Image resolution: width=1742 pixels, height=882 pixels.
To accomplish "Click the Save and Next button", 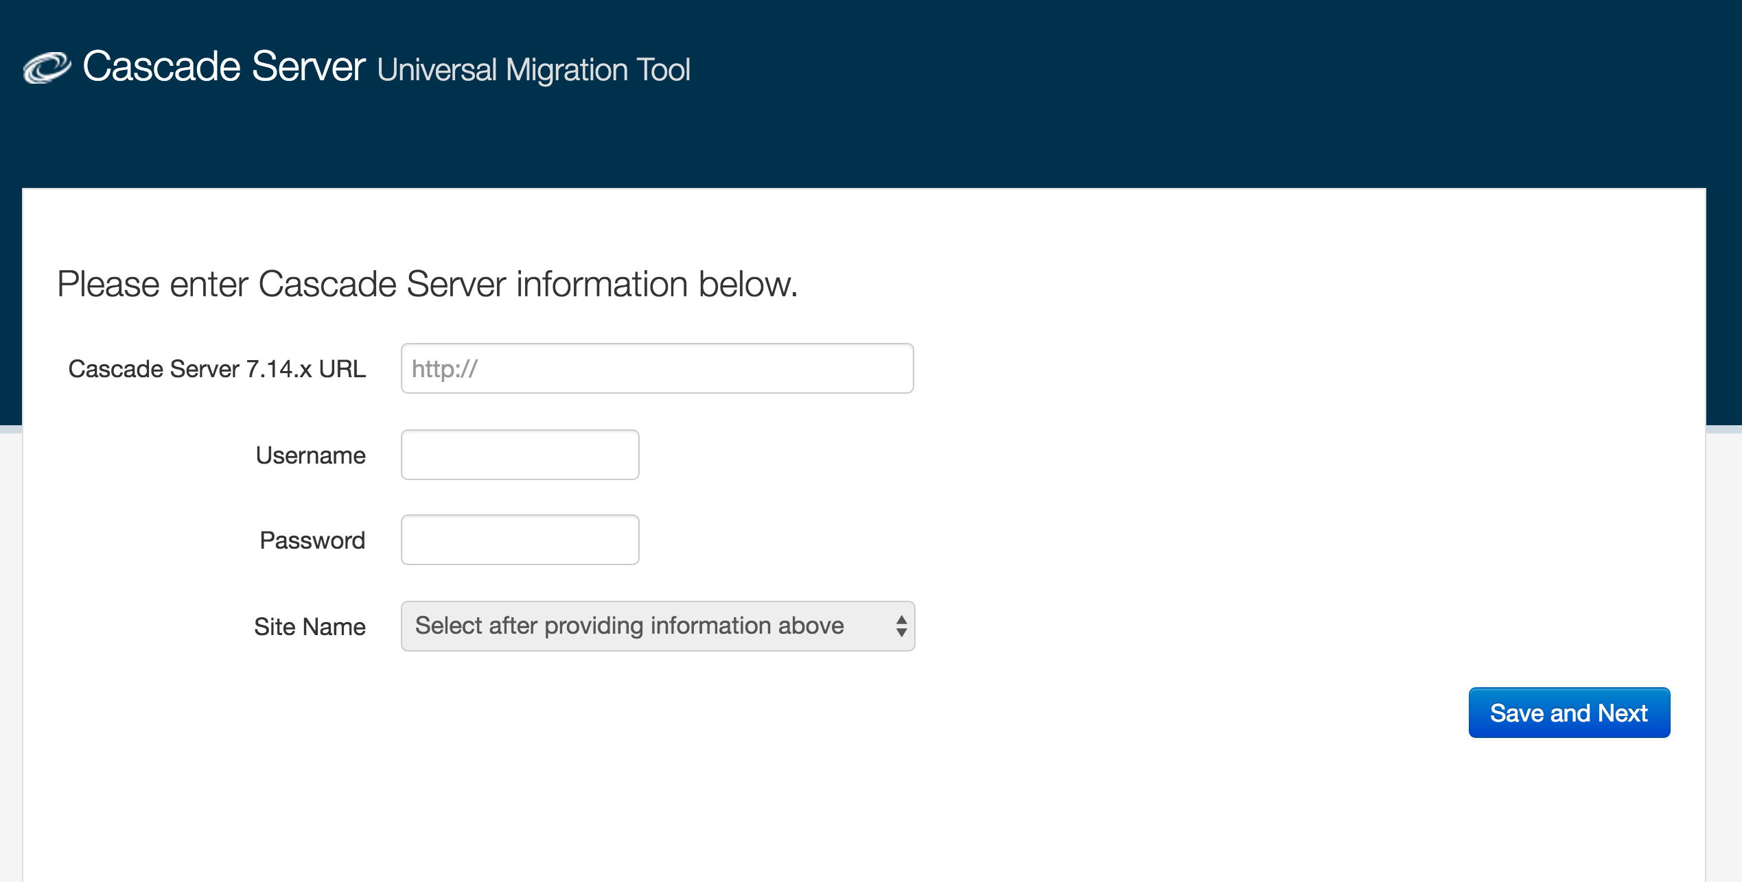I will click(1569, 713).
